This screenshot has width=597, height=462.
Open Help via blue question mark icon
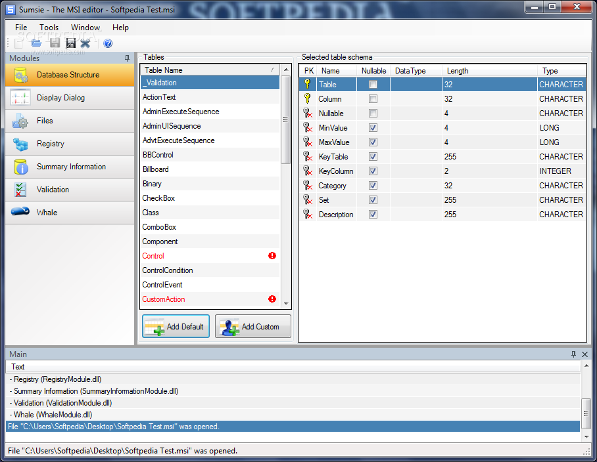108,43
